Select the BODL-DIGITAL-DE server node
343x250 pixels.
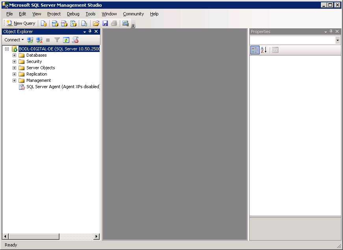click(x=59, y=49)
